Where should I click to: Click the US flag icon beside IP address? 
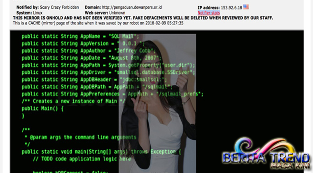(246, 7)
